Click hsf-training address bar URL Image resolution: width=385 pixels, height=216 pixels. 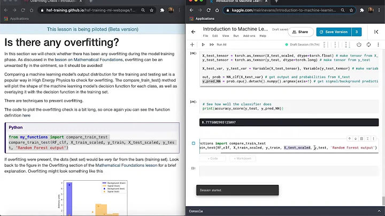91,10
